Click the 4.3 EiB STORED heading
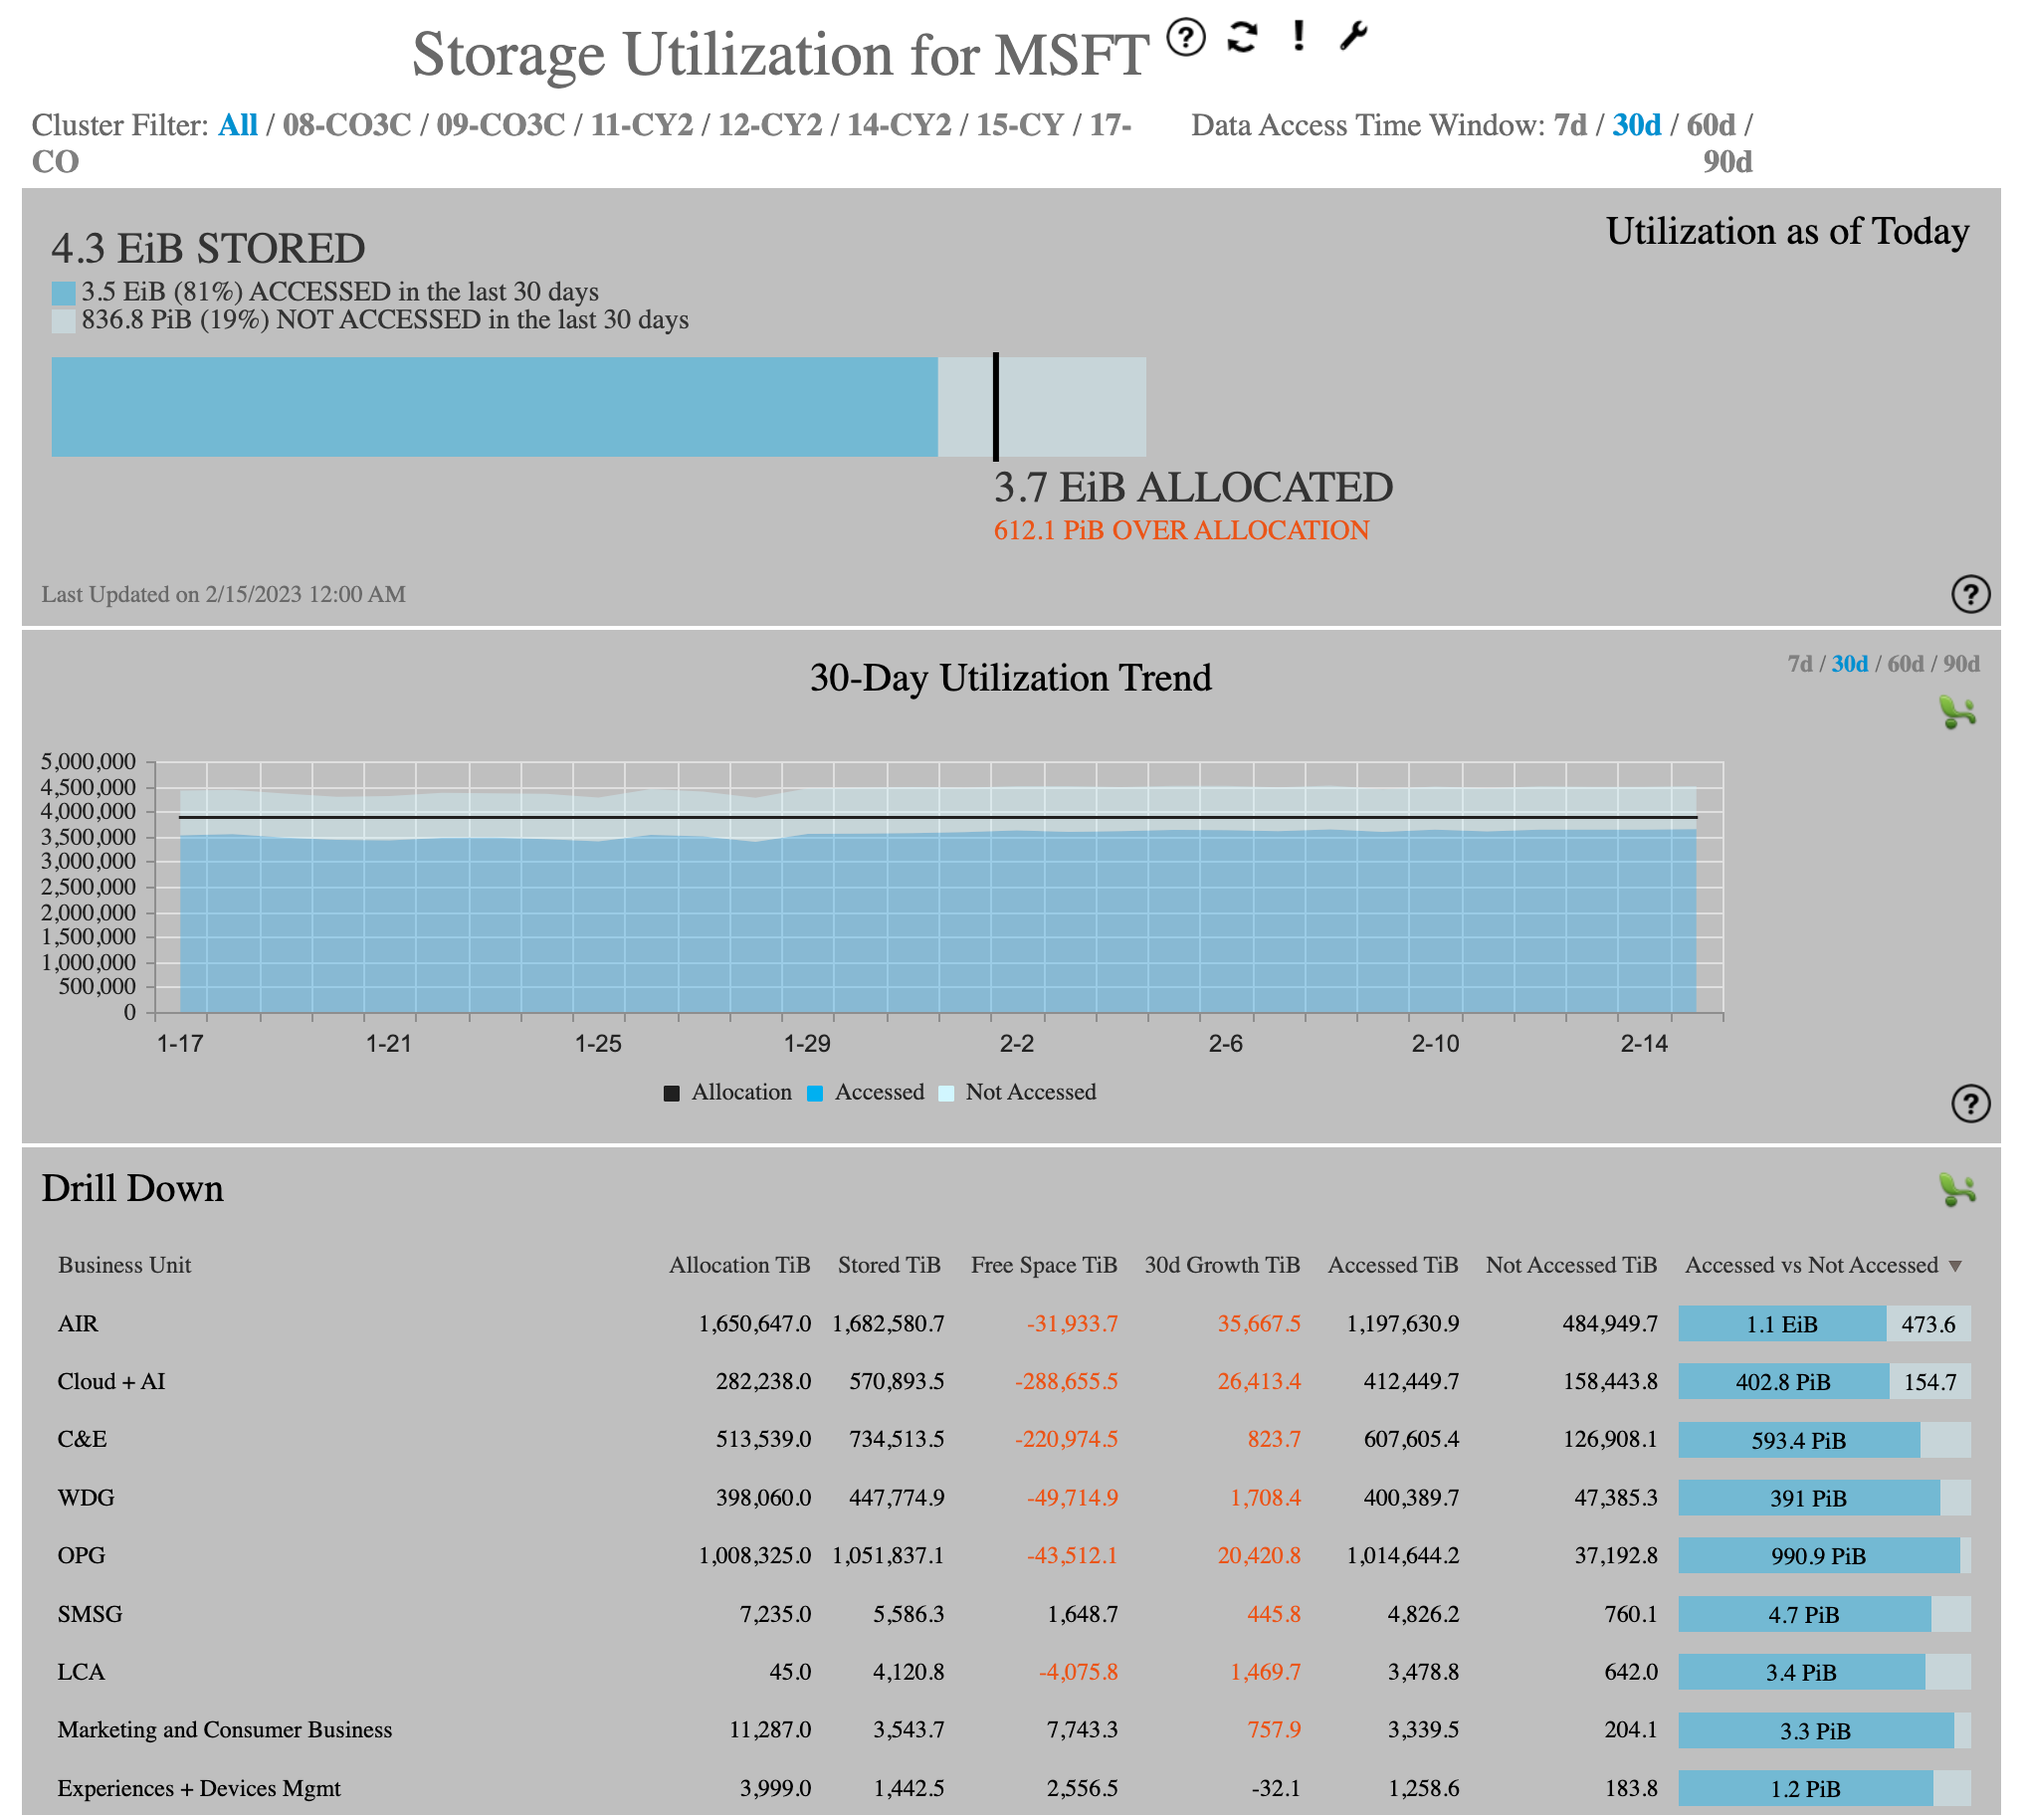Screen dimensions: 2024x1815 [208, 249]
